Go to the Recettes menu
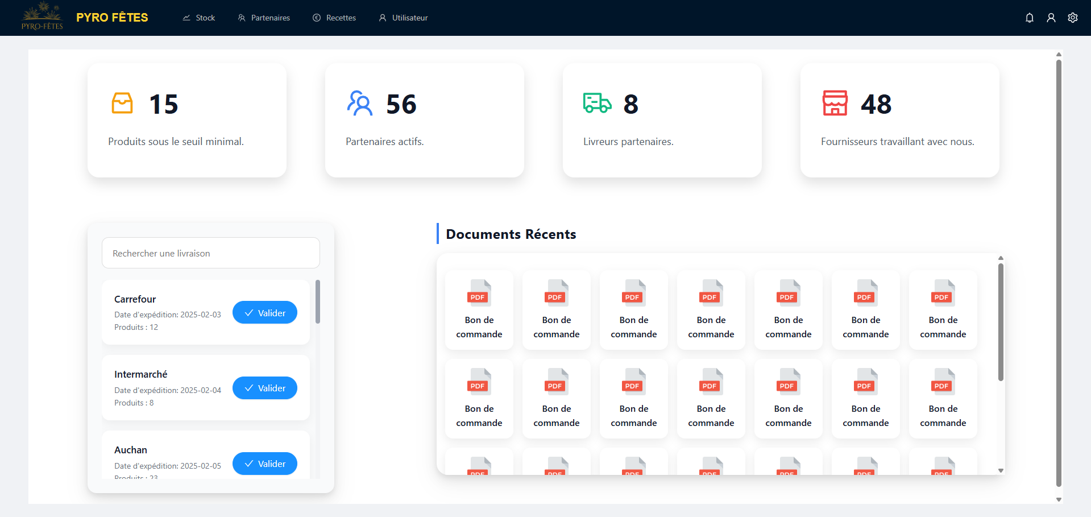Image resolution: width=1091 pixels, height=517 pixels. [334, 18]
